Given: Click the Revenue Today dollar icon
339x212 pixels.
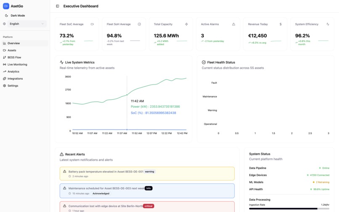Looking at the screenshot, I should [281, 24].
